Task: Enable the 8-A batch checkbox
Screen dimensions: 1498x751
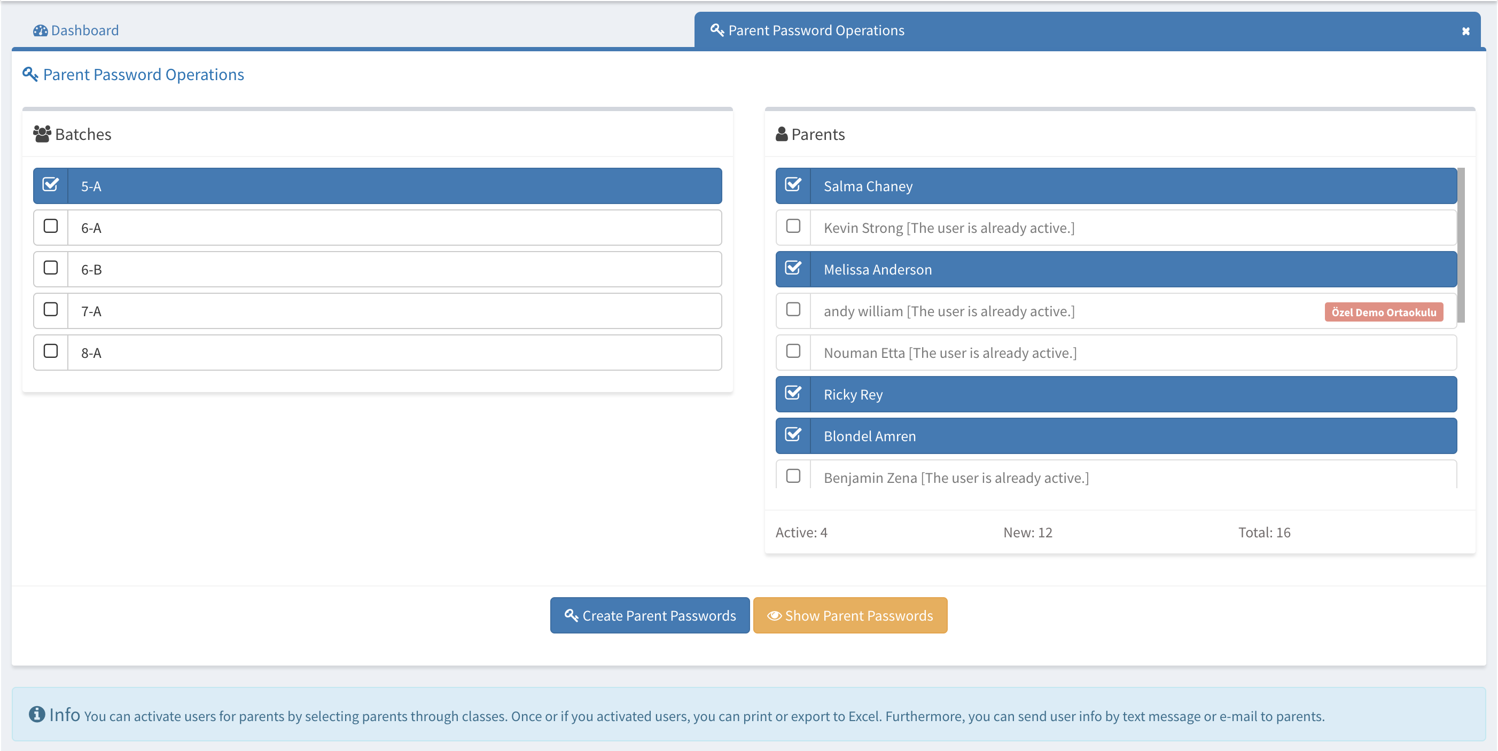Action: pyautogui.click(x=51, y=351)
